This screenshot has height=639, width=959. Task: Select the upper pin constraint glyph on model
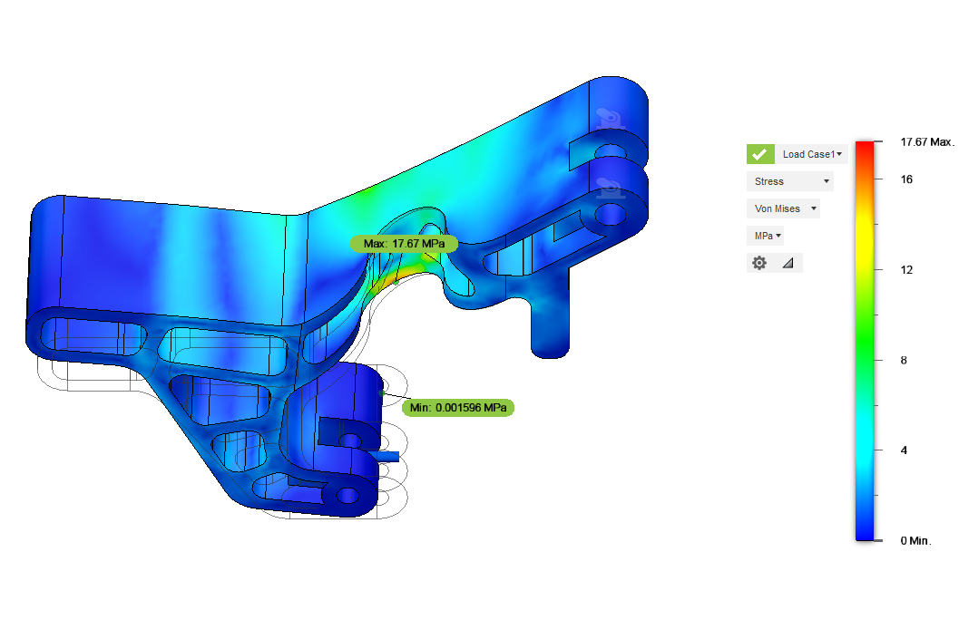click(x=609, y=118)
